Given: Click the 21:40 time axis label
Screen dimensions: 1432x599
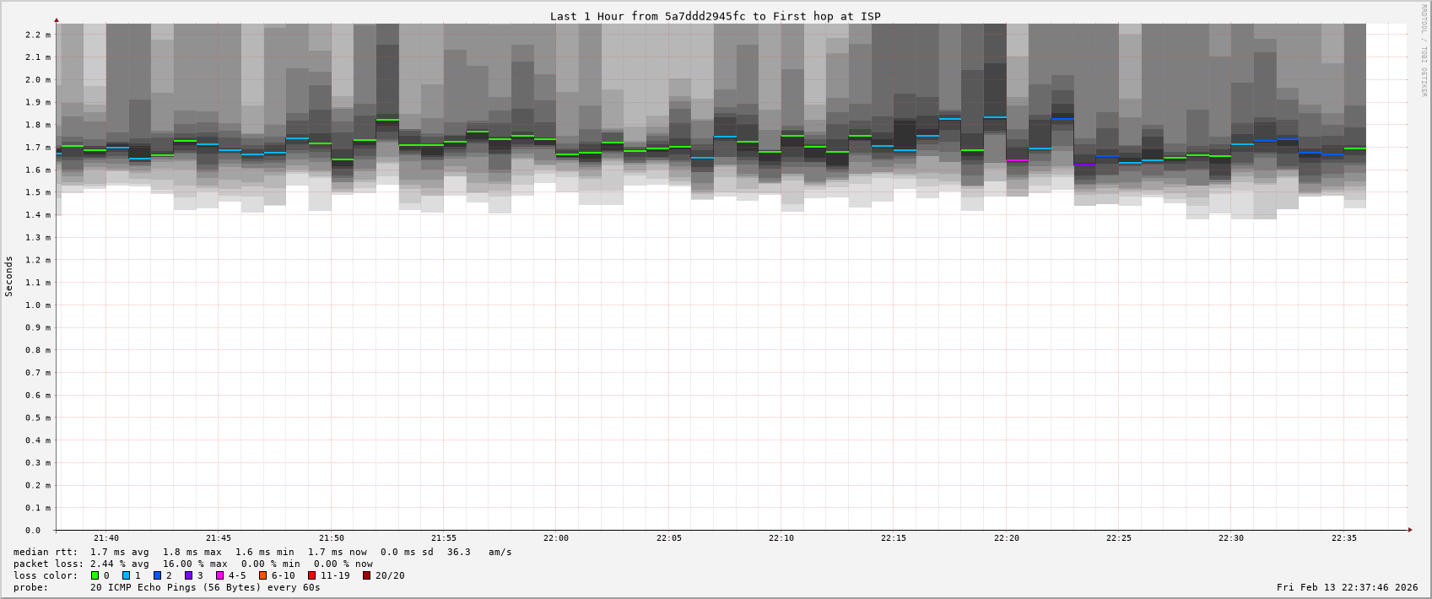Looking at the screenshot, I should click(x=106, y=538).
